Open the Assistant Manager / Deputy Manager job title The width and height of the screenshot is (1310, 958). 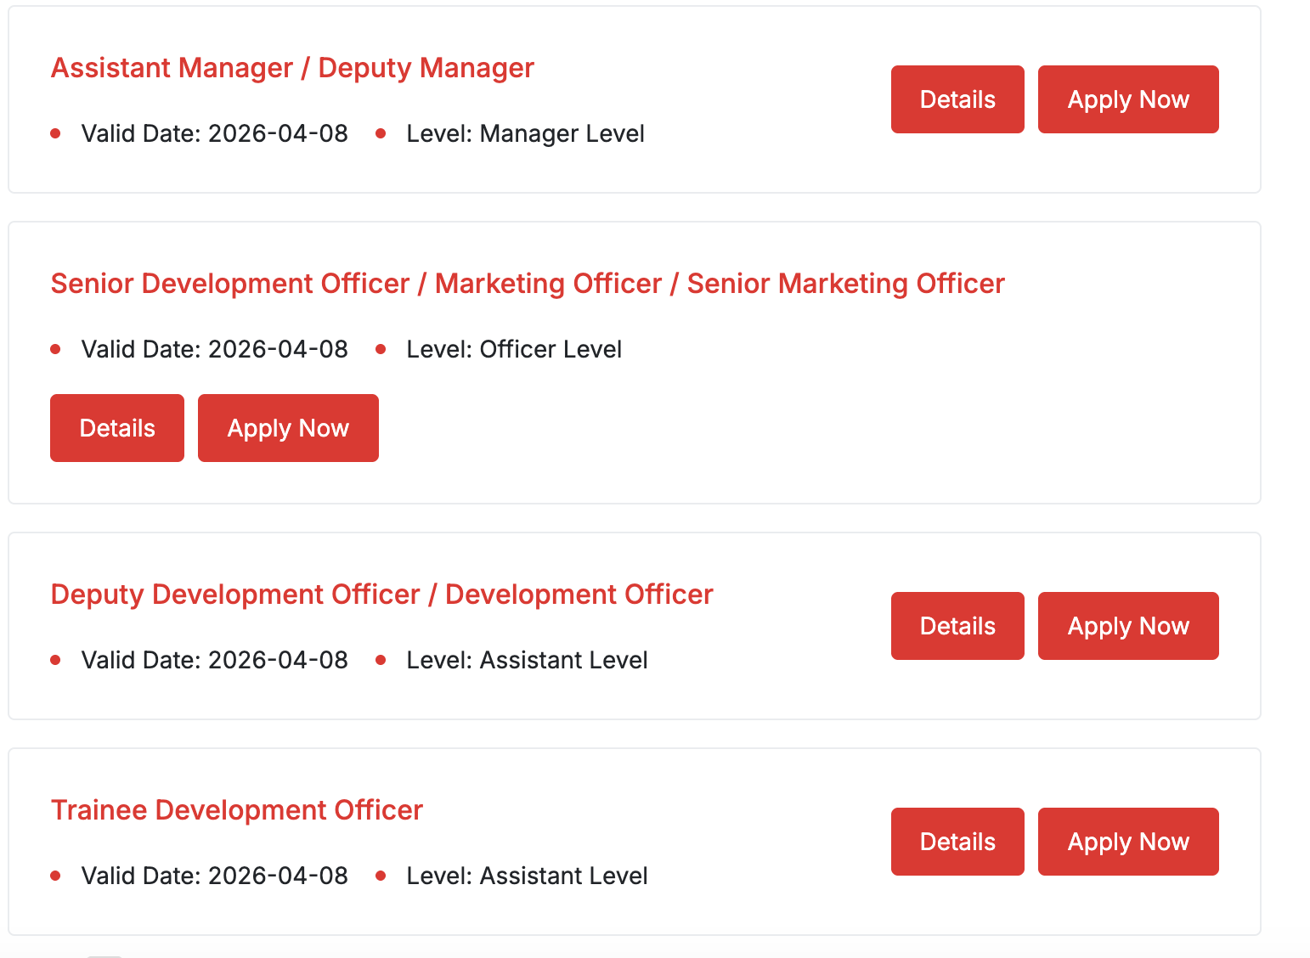click(x=292, y=68)
